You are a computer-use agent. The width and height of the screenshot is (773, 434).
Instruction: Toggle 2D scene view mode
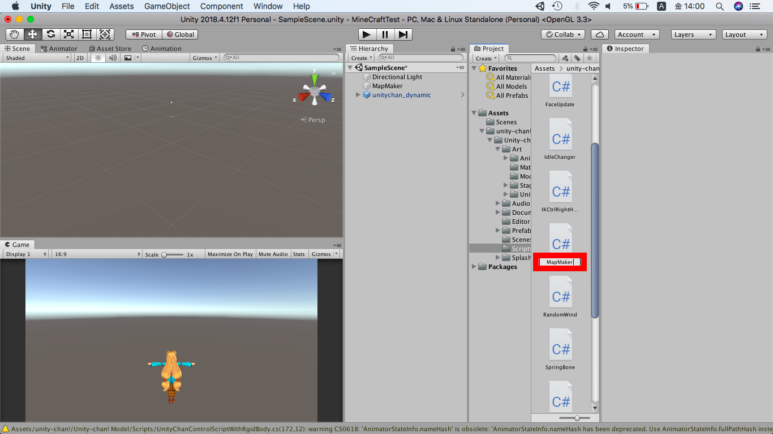pos(80,58)
